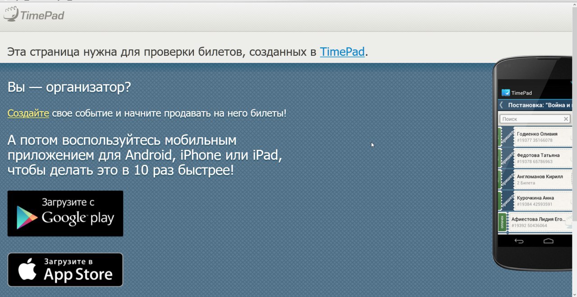Screen dimensions: 577x297
Task: Click the "Вы — организатор?" heading
Action: pyautogui.click(x=69, y=87)
